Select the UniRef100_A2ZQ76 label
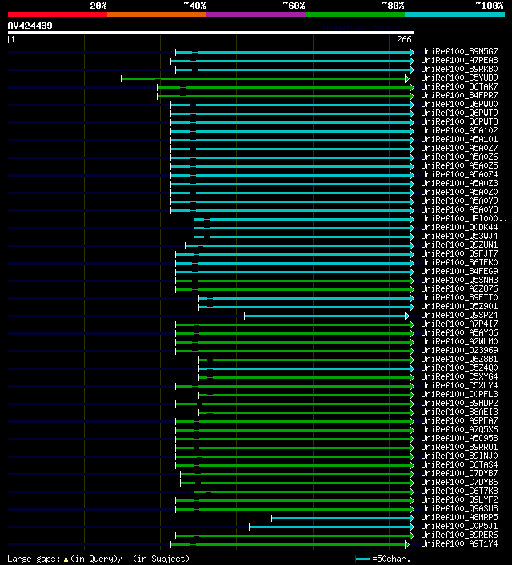This screenshot has height=565, width=512. pos(459,289)
